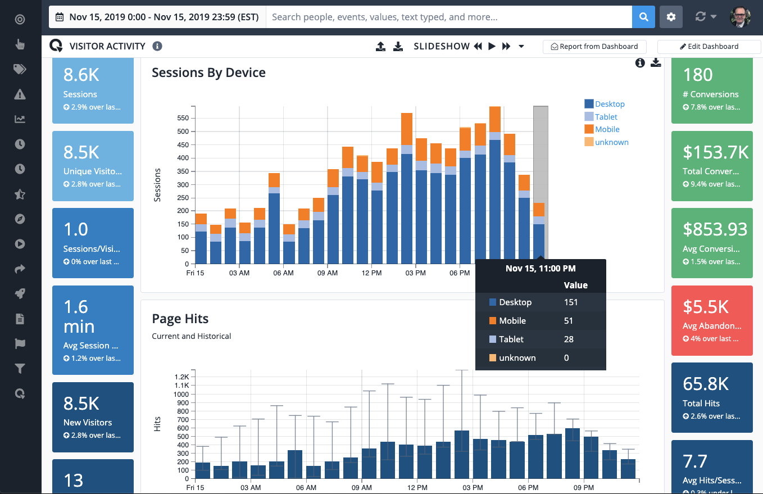Open the warning triangle alerts icon
Viewport: 763px width, 494px height.
coord(20,94)
